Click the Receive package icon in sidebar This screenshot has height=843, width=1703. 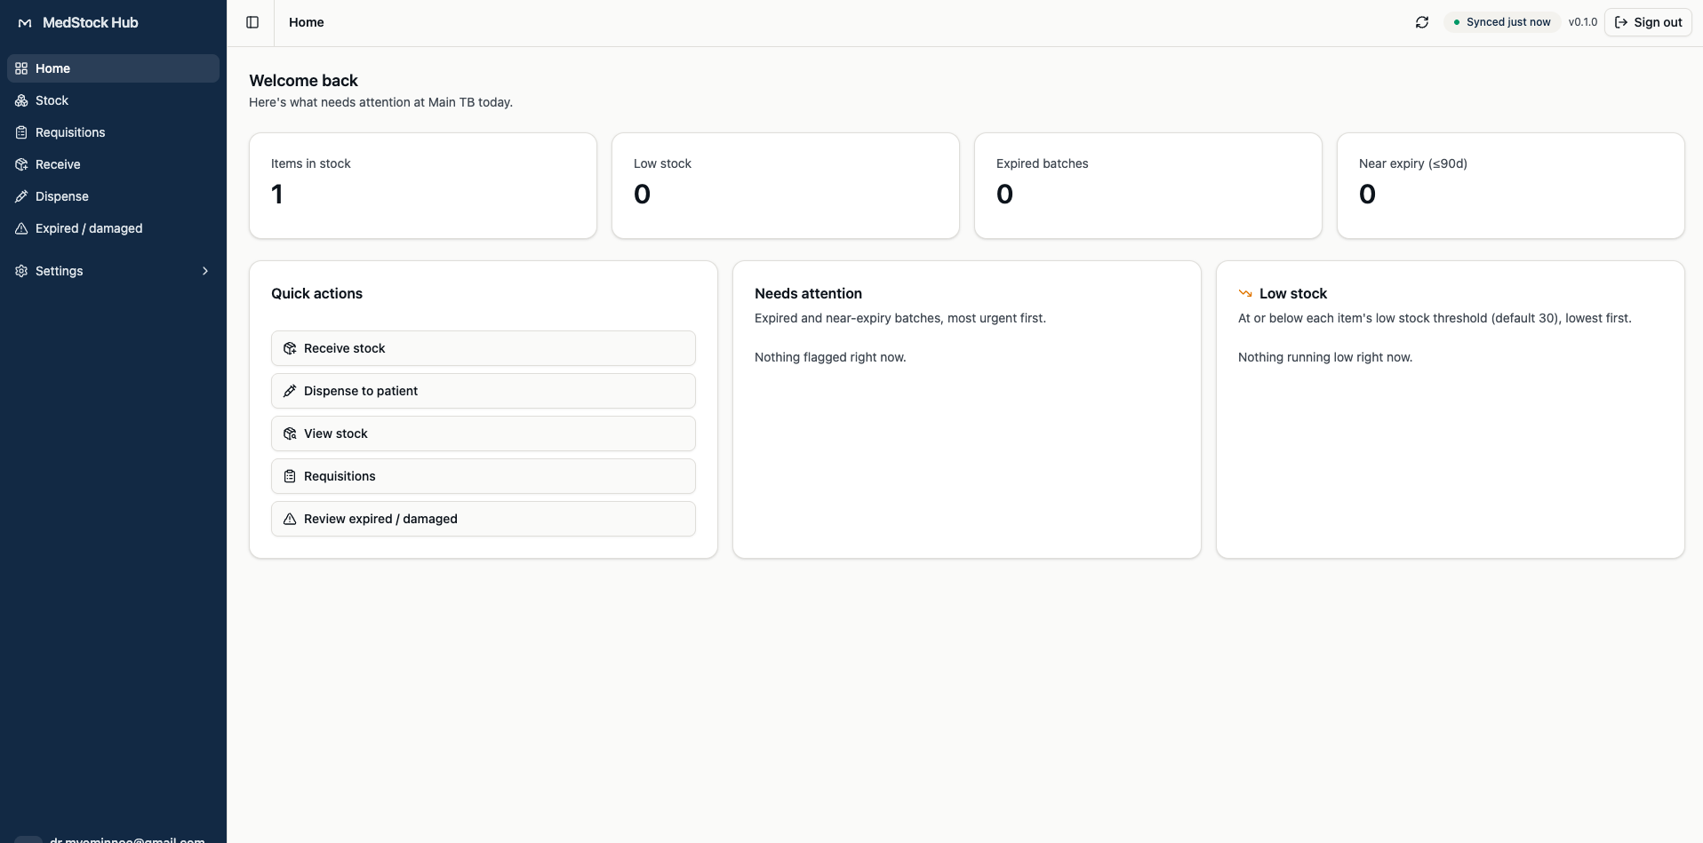point(21,164)
